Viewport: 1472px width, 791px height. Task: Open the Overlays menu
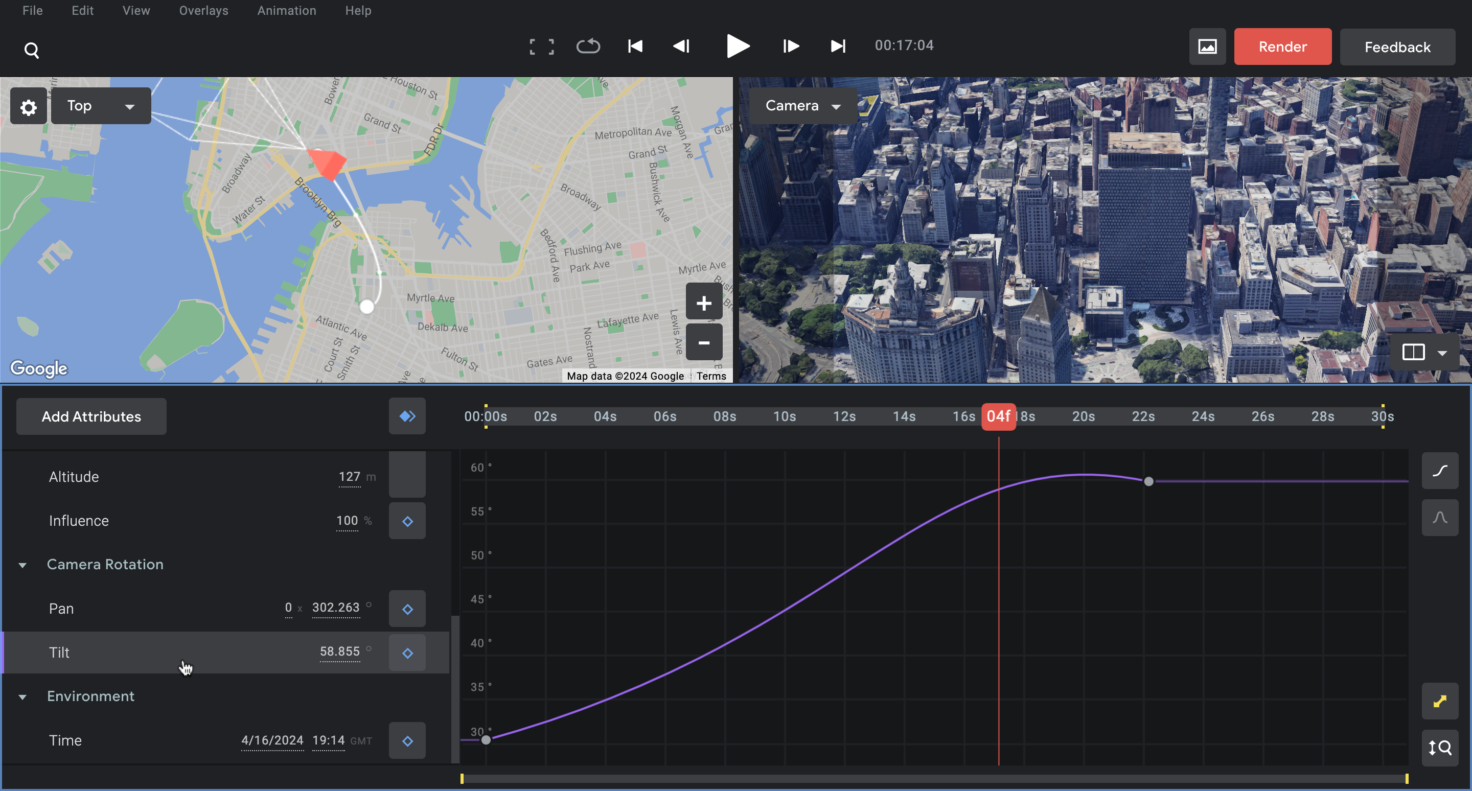(x=203, y=11)
